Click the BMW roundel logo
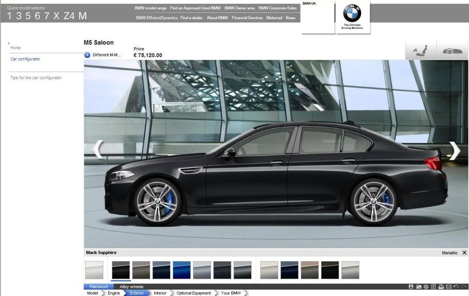The image size is (469, 296). 352,13
